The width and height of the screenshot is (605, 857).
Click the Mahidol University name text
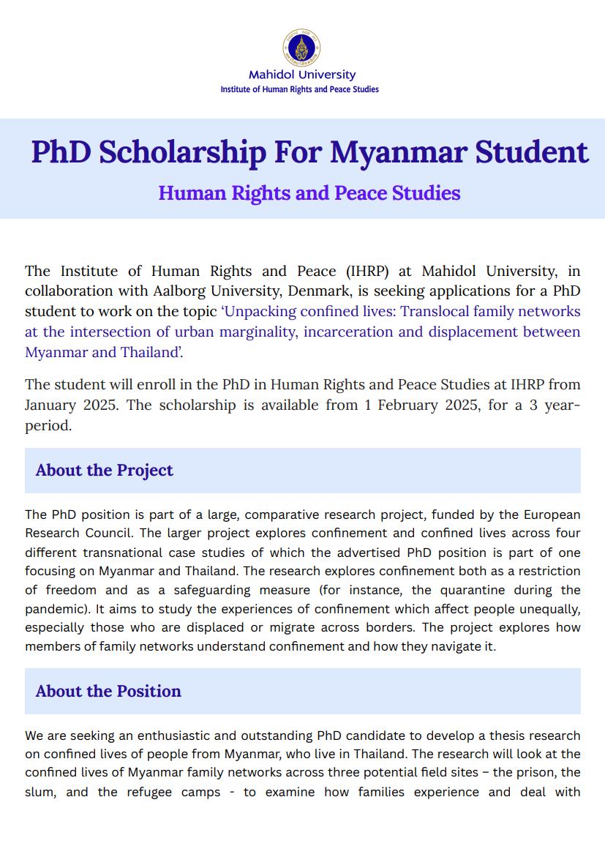pos(301,75)
